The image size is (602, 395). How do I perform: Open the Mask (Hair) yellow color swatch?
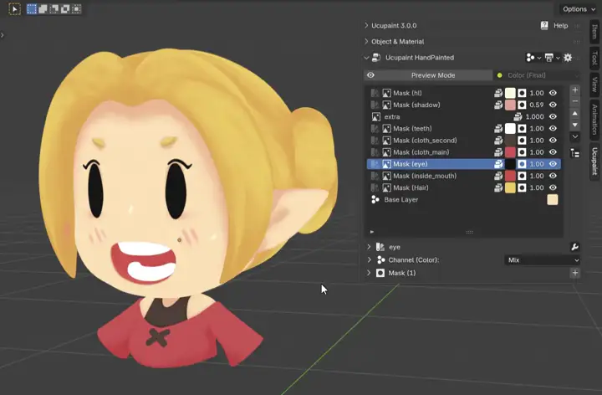point(510,188)
